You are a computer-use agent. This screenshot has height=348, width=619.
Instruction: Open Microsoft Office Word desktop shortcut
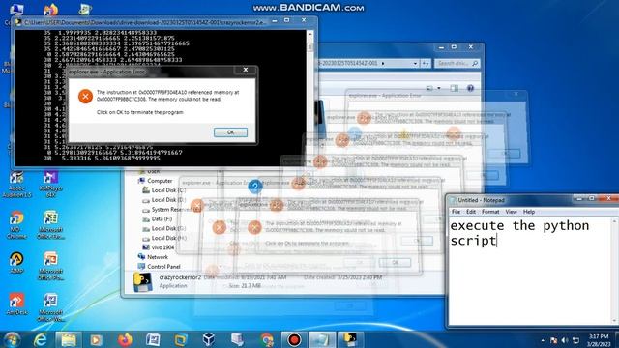pos(51,307)
